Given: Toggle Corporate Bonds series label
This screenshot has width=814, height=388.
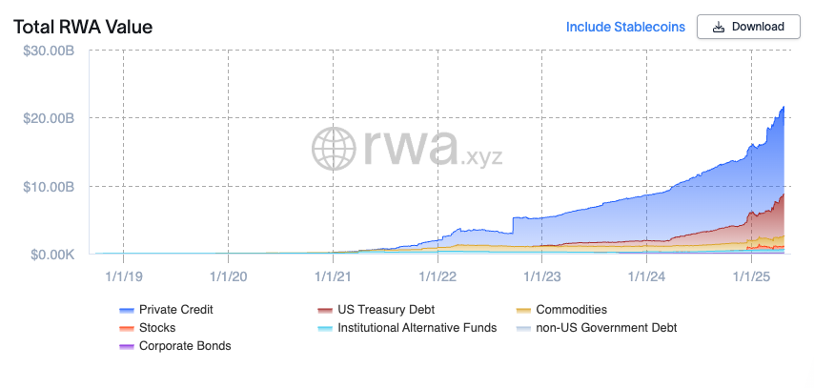Looking at the screenshot, I should (x=185, y=346).
